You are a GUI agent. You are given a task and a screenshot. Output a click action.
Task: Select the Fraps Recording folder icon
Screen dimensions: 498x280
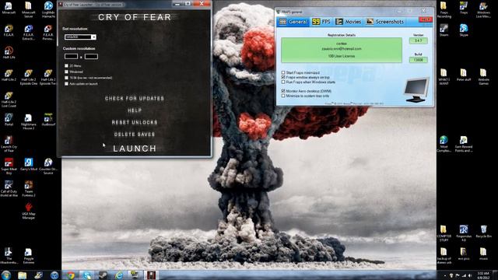[444, 9]
